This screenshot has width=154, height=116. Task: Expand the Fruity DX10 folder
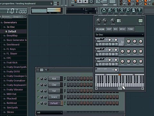(x=12, y=72)
